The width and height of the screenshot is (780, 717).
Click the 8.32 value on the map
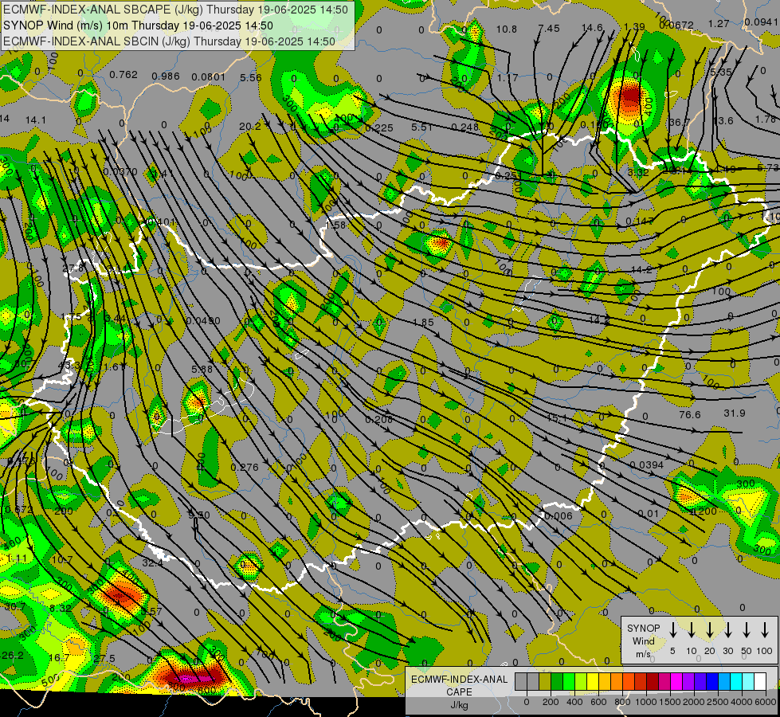[x=61, y=608]
